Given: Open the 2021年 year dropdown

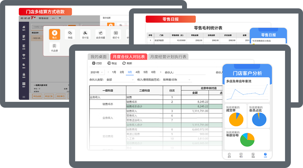Looking at the screenshot, I should [x=96, y=72].
